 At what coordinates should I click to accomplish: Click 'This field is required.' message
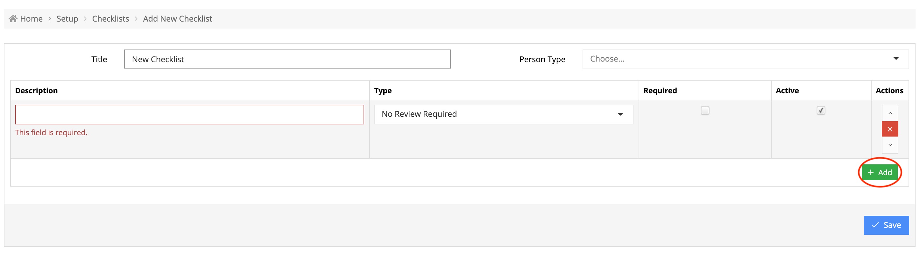(x=51, y=132)
